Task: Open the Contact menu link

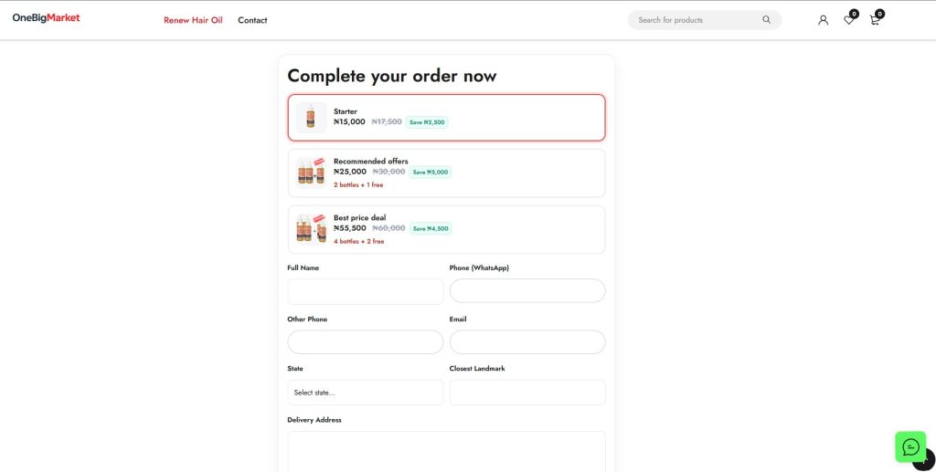Action: pyautogui.click(x=252, y=20)
